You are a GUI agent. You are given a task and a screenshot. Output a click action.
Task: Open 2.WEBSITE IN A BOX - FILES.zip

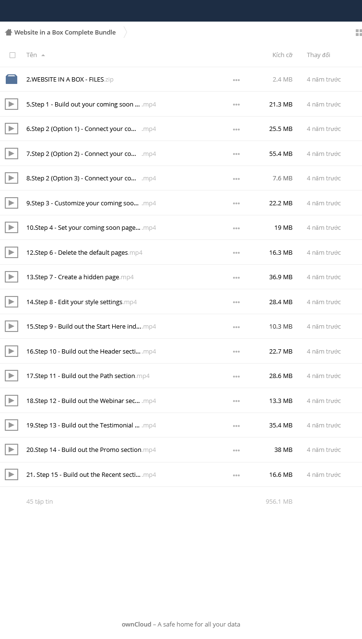pos(70,79)
